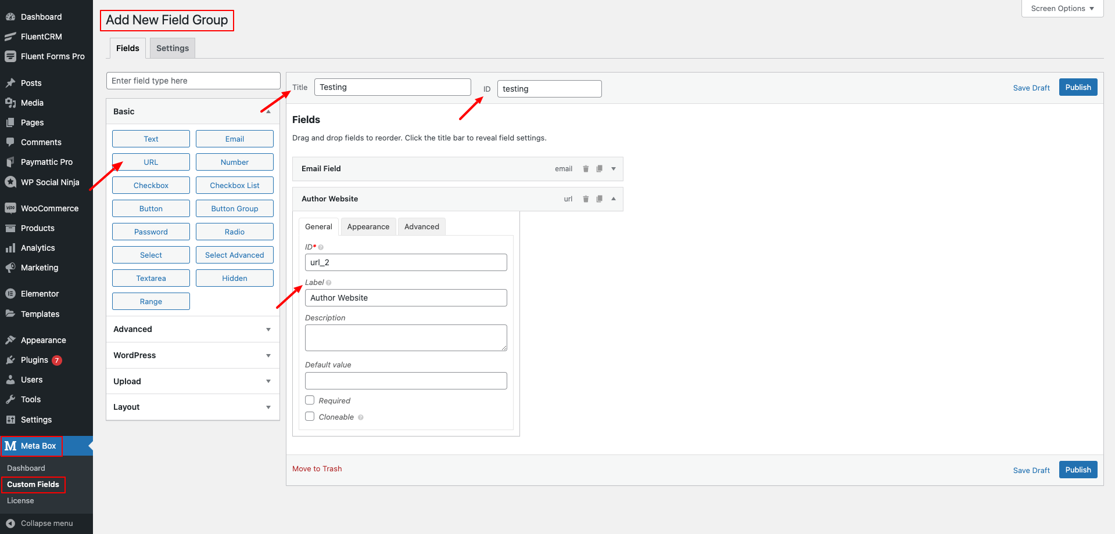This screenshot has width=1115, height=534.
Task: Expand the Advanced field types section
Action: (268, 329)
